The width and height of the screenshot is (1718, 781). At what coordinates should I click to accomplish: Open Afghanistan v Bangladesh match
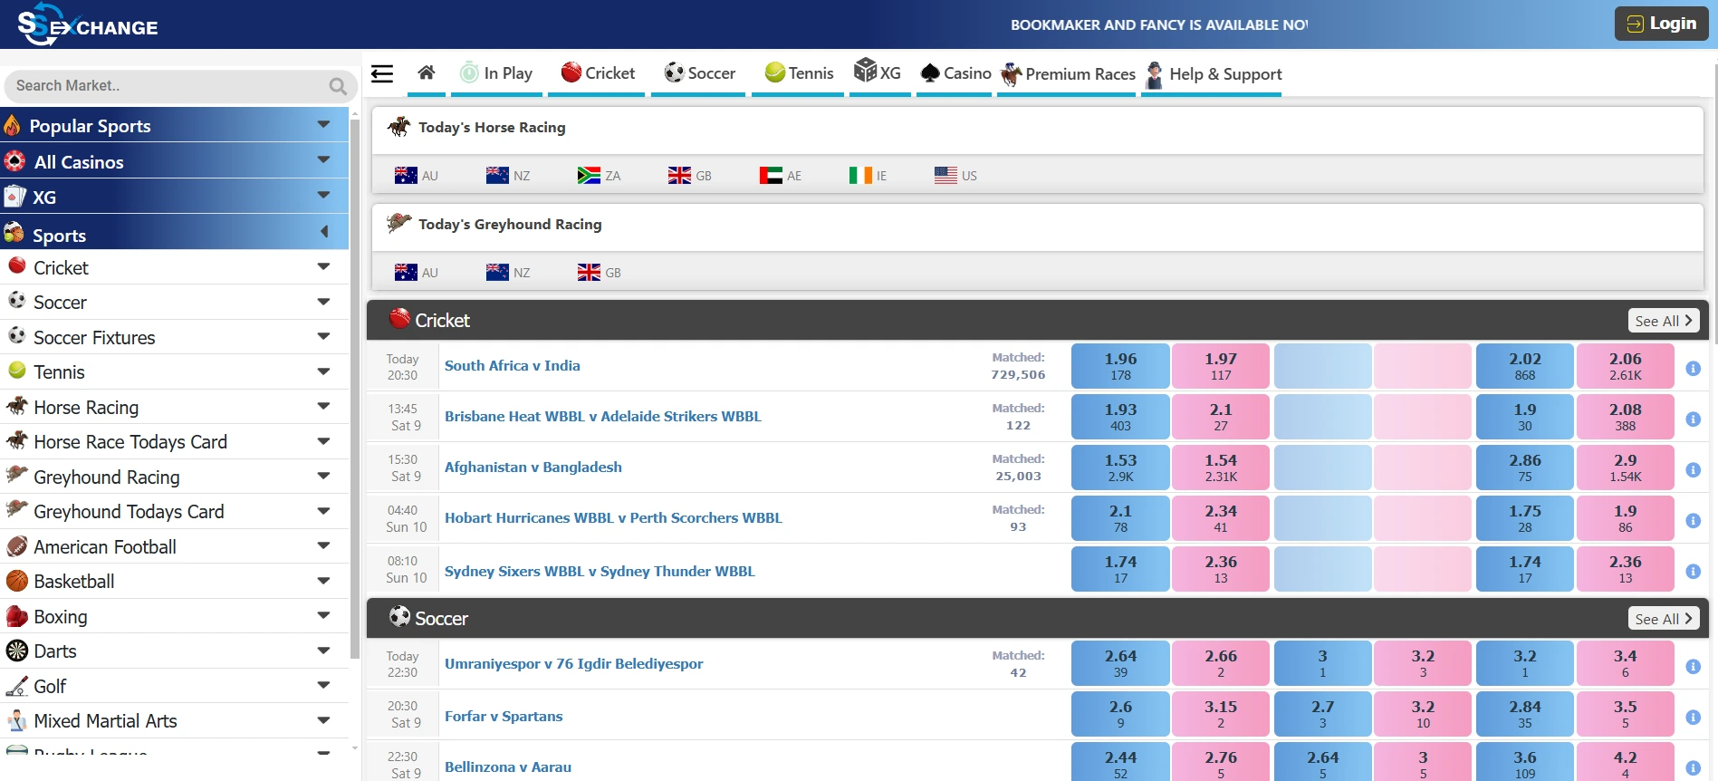[533, 468]
